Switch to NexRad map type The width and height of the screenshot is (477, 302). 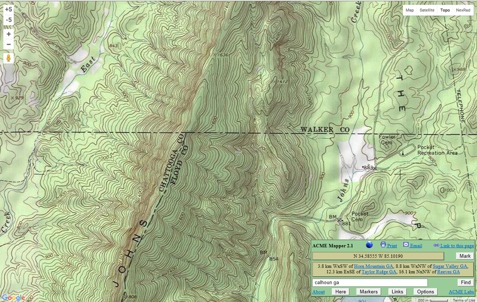pyautogui.click(x=463, y=10)
